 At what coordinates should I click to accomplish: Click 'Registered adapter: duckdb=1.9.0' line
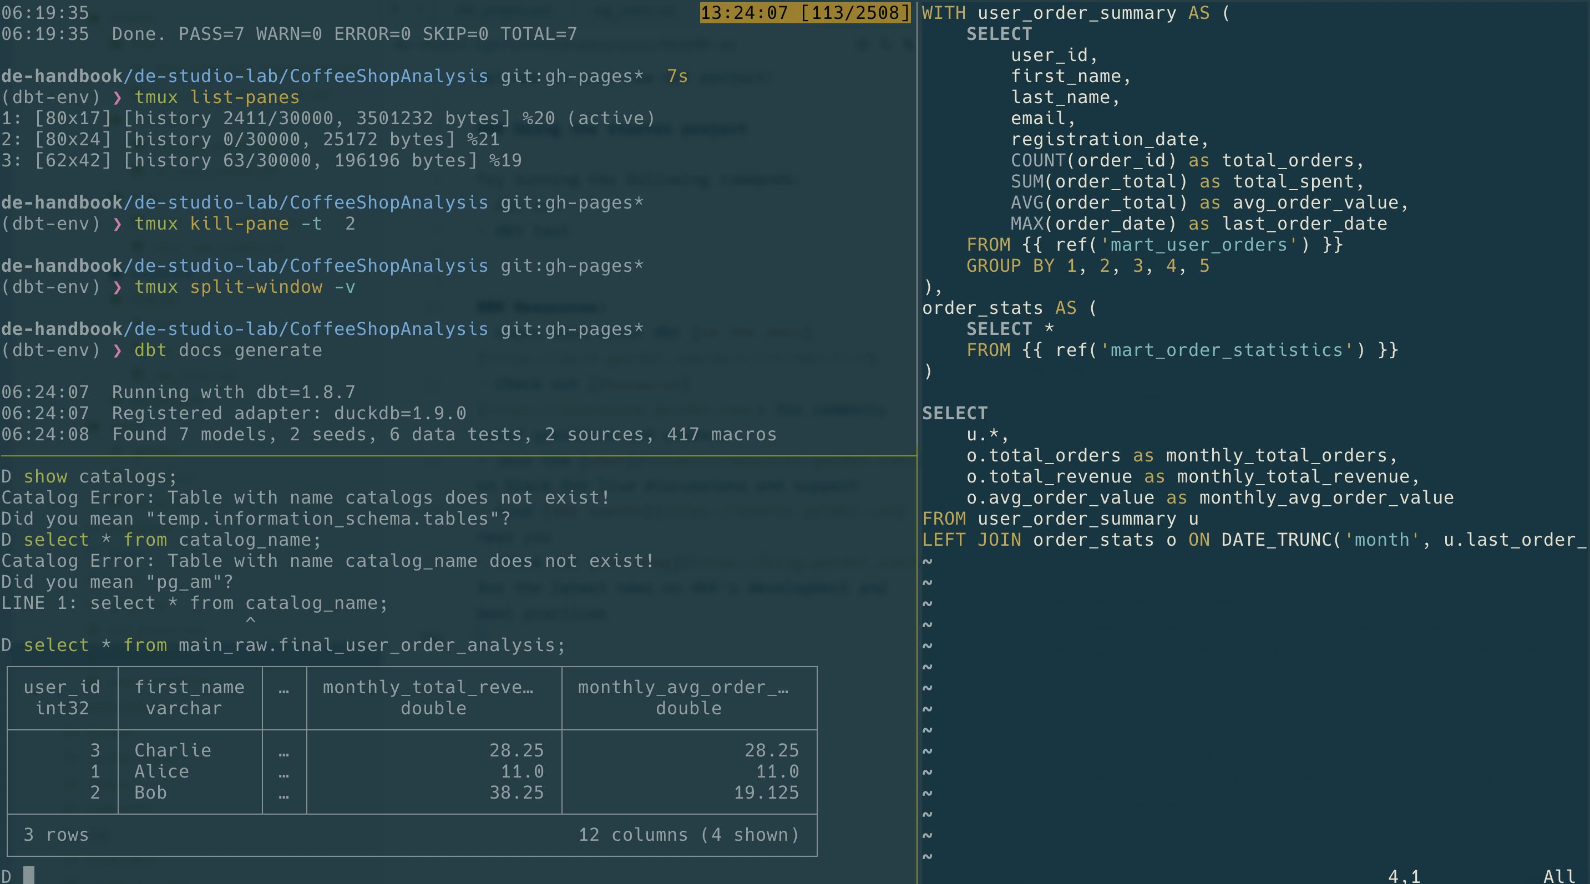click(x=289, y=413)
